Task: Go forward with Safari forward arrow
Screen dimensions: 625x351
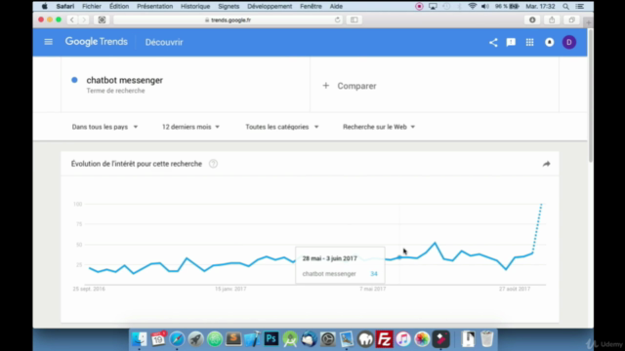Action: 84,19
